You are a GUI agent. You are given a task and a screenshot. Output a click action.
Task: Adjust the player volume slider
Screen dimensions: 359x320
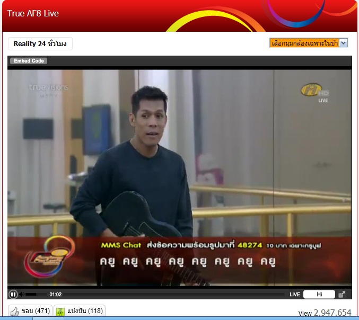pos(36,295)
